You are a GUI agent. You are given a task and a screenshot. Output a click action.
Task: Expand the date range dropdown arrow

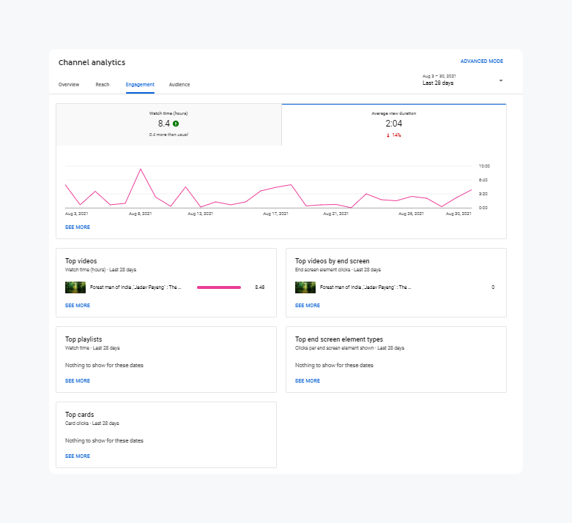click(x=501, y=80)
